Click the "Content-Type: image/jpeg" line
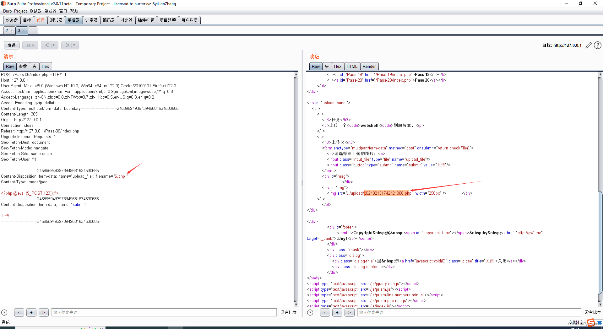Screen dimensions: 603x329 24,182
